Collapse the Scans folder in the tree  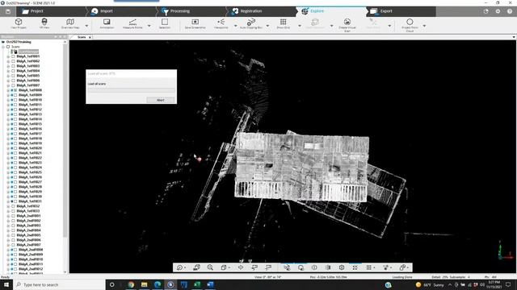point(3,47)
